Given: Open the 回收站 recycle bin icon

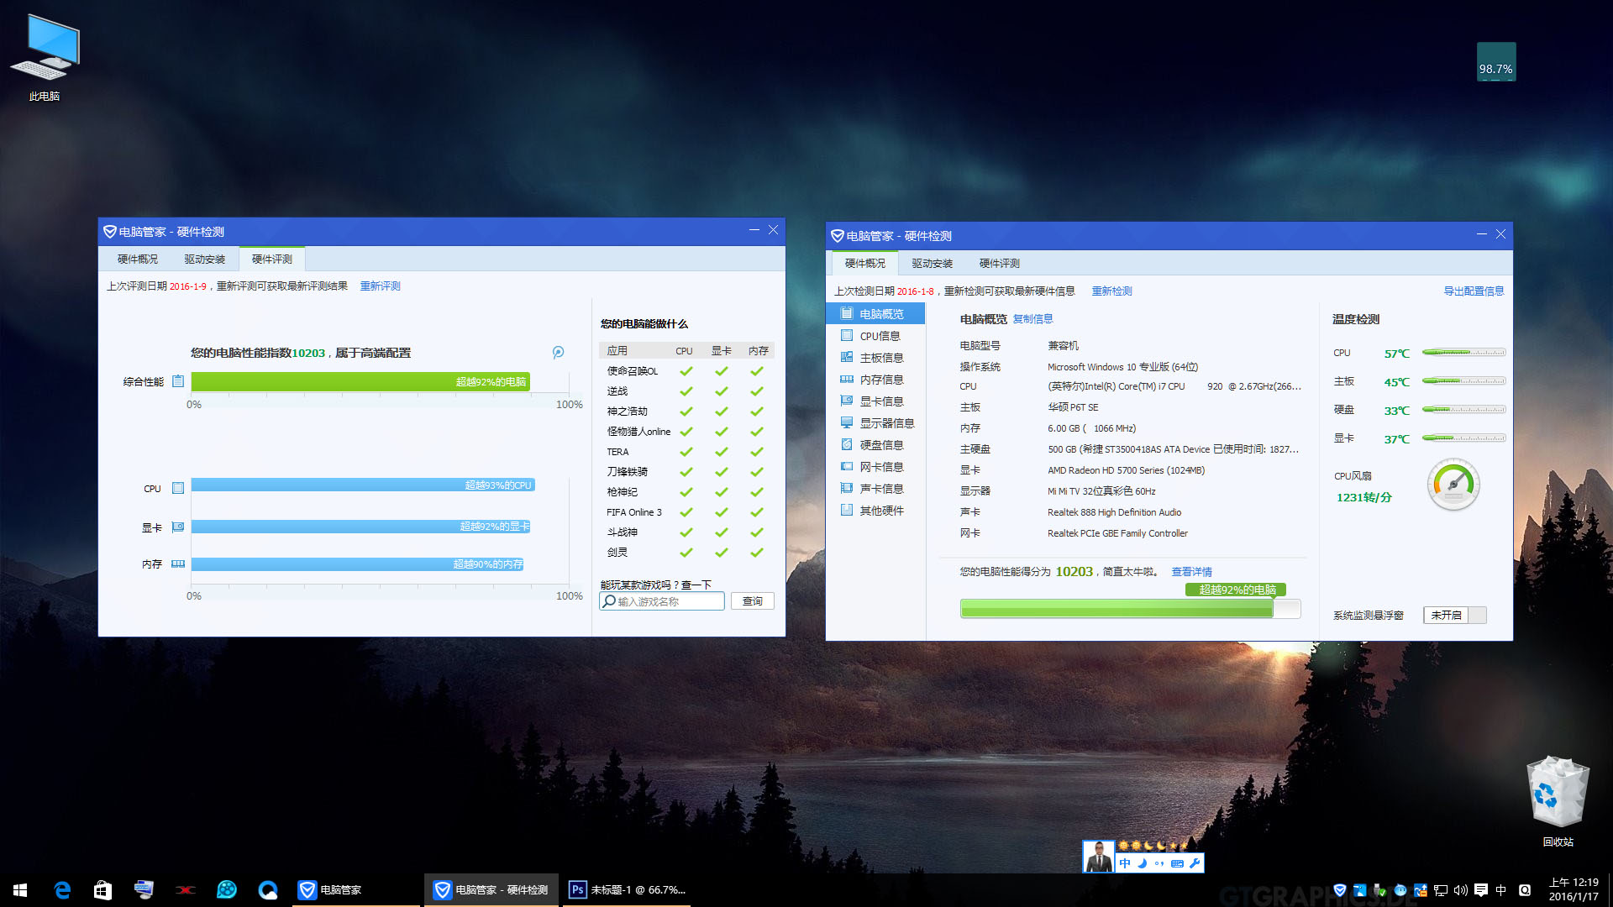Looking at the screenshot, I should (x=1558, y=801).
